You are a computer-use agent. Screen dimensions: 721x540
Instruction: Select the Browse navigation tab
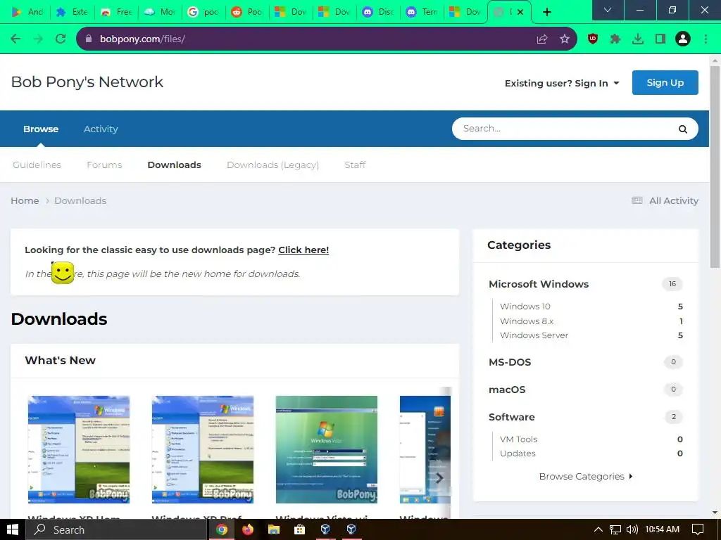coord(41,129)
